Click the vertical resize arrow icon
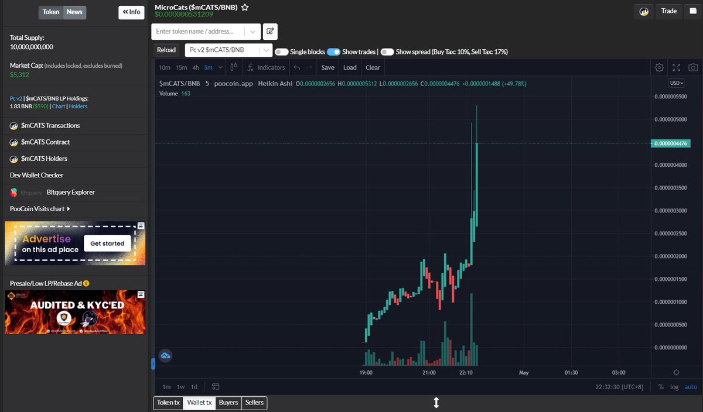This screenshot has width=703, height=412. [436, 403]
